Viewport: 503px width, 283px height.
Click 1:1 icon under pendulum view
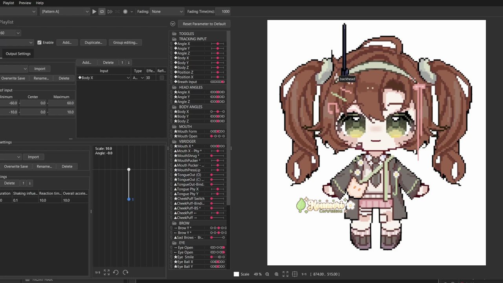pyautogui.click(x=97, y=272)
